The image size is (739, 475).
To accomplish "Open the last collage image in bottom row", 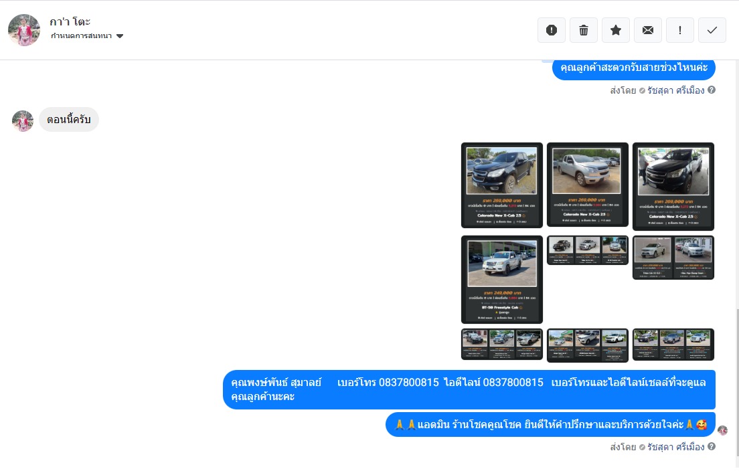I will [x=673, y=345].
